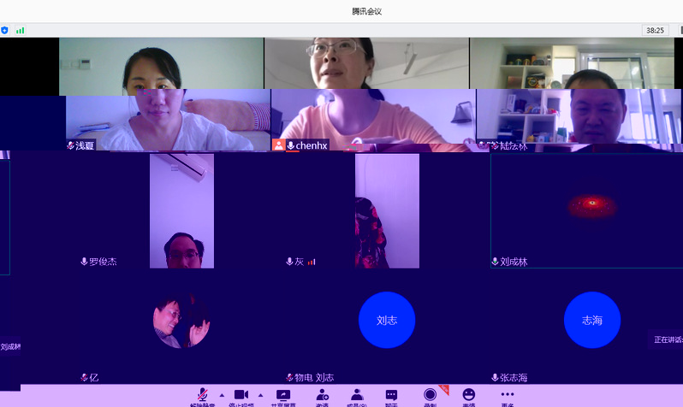Toggle the meeting record button
This screenshot has height=407, width=683.
[430, 396]
